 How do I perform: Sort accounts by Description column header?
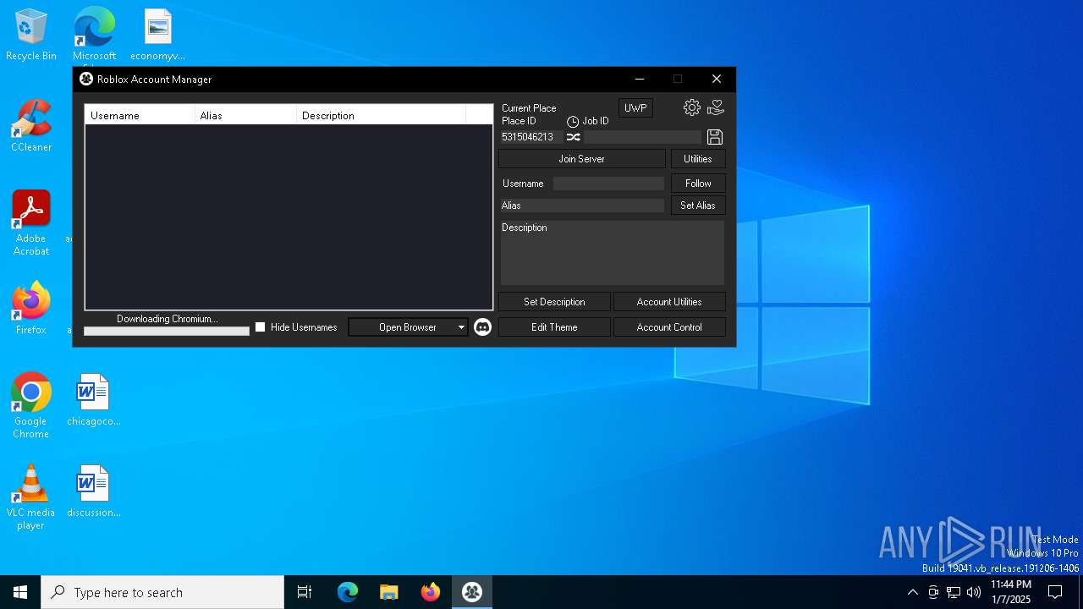(x=382, y=115)
